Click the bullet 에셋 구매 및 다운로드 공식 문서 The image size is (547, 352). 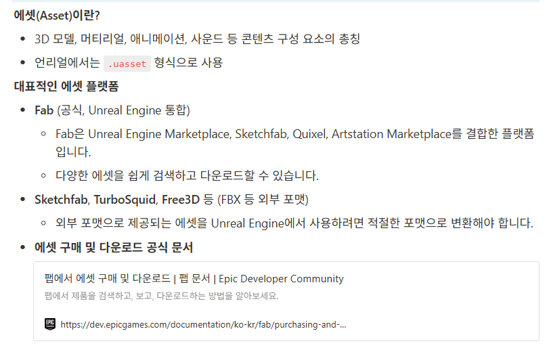click(x=113, y=247)
